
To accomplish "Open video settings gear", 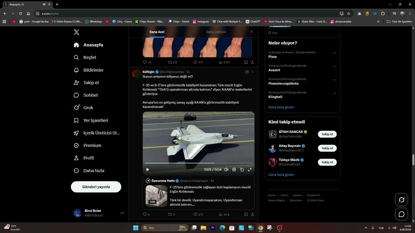I will [x=234, y=170].
